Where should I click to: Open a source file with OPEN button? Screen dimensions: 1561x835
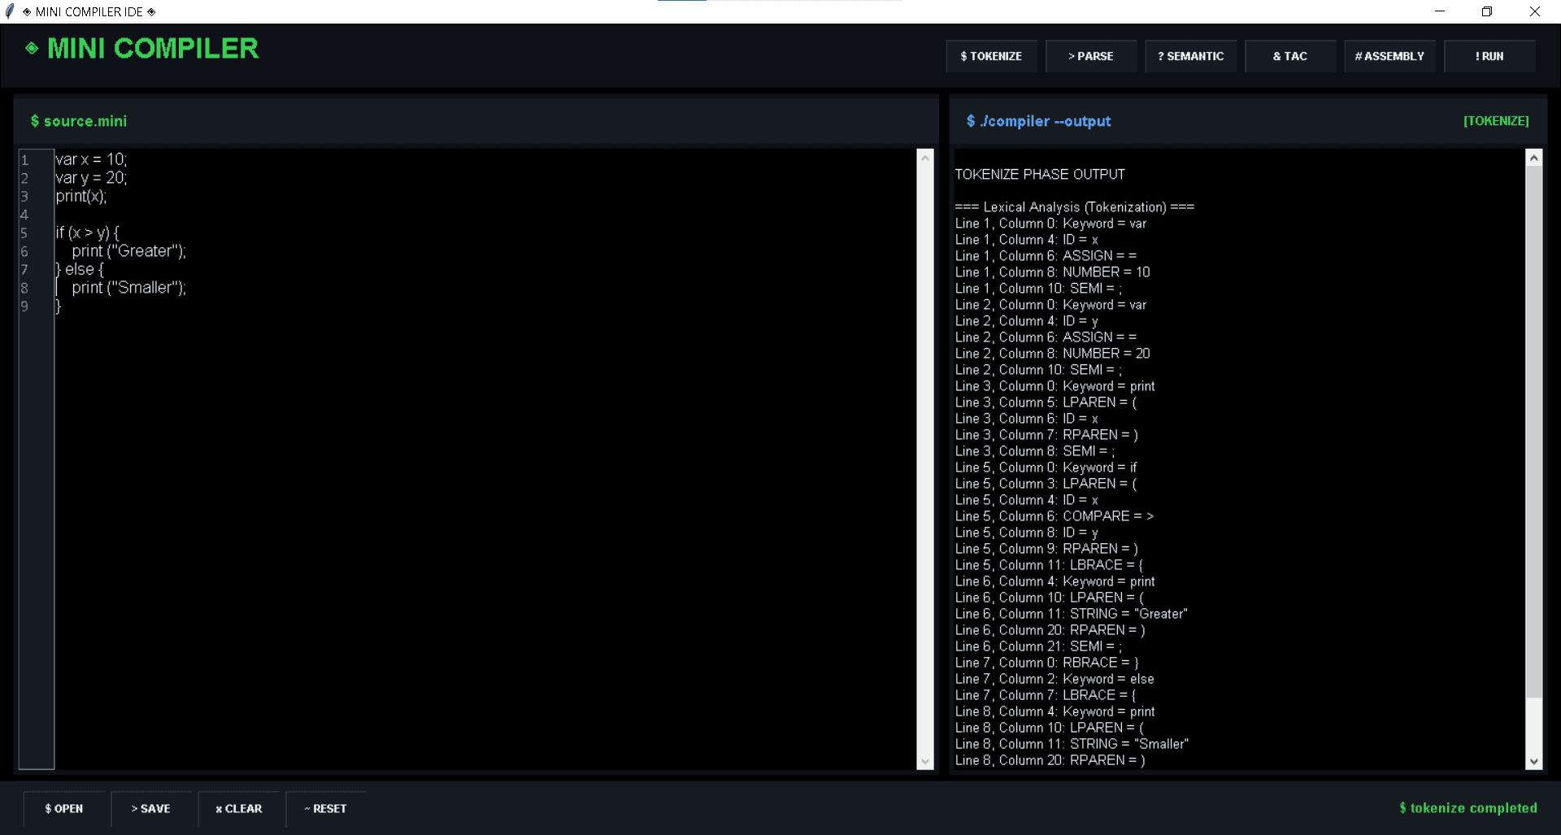[64, 808]
